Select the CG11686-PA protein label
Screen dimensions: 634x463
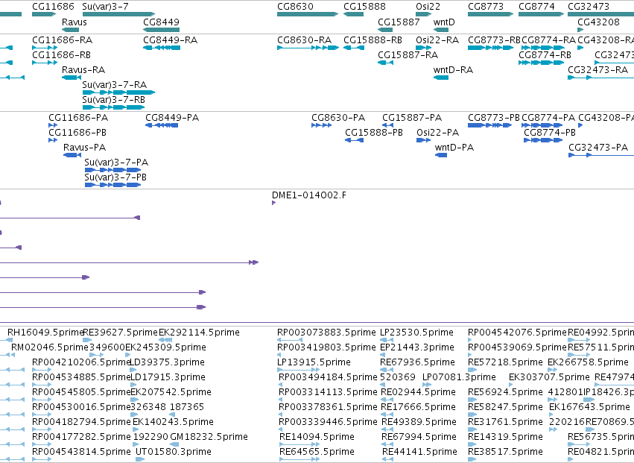78,118
